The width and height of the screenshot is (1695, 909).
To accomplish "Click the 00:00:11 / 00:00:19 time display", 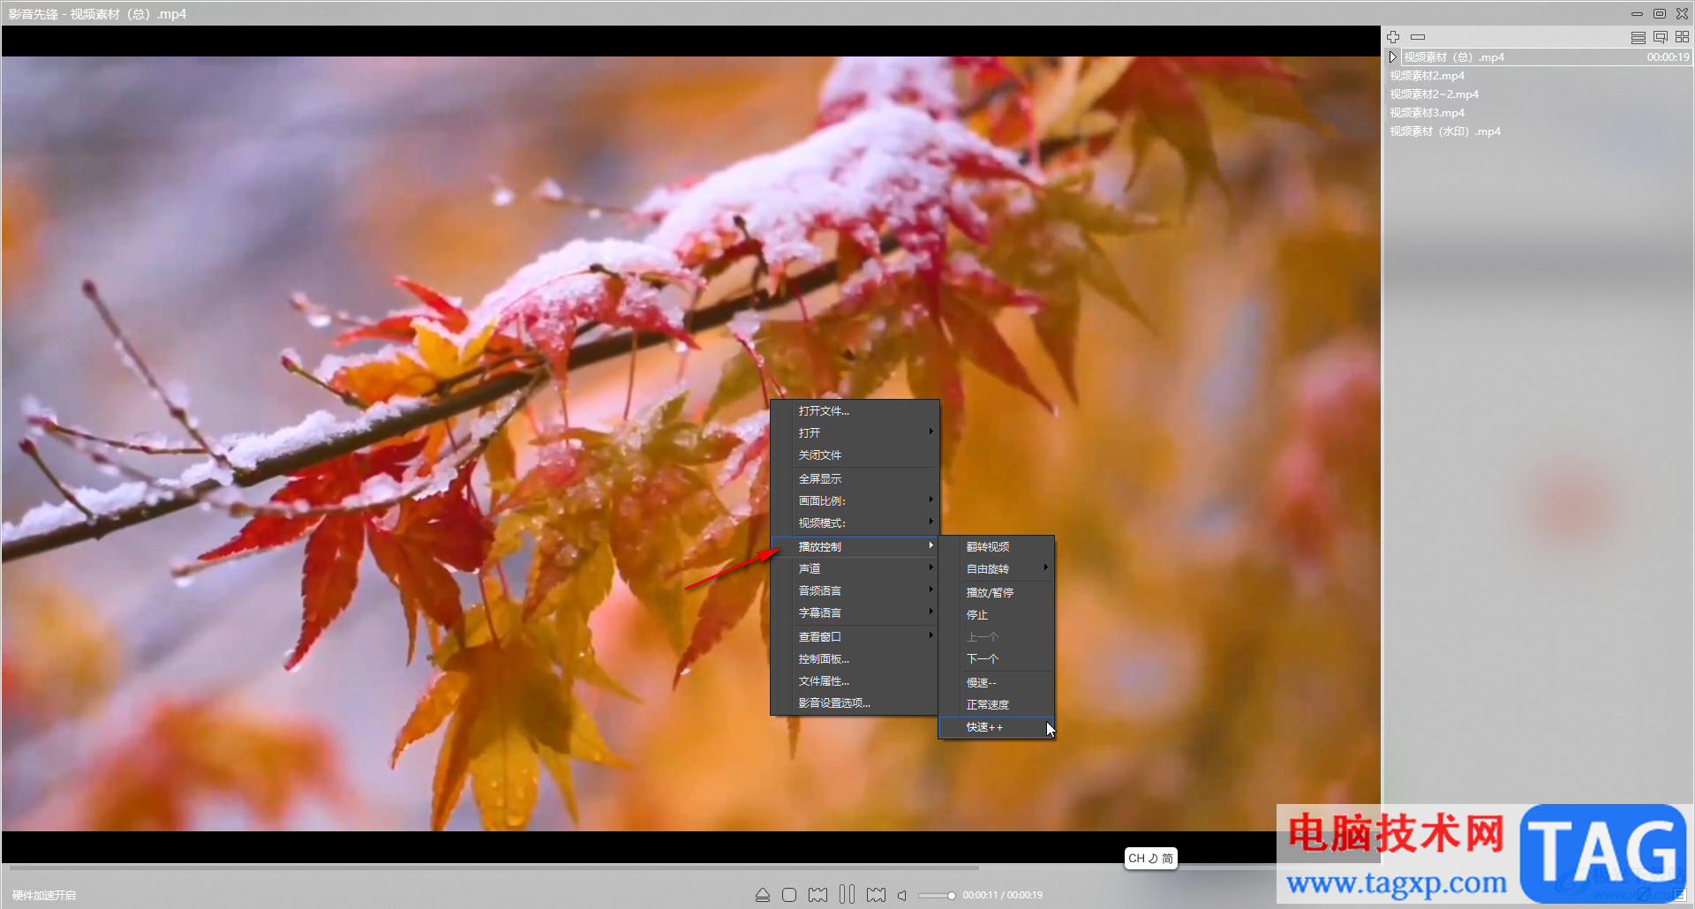I will 1003,895.
